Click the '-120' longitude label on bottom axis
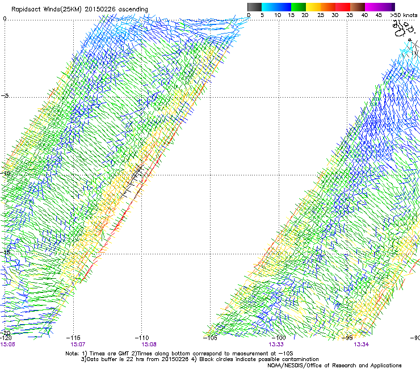Screen dimensions: 420x369 click(6, 338)
